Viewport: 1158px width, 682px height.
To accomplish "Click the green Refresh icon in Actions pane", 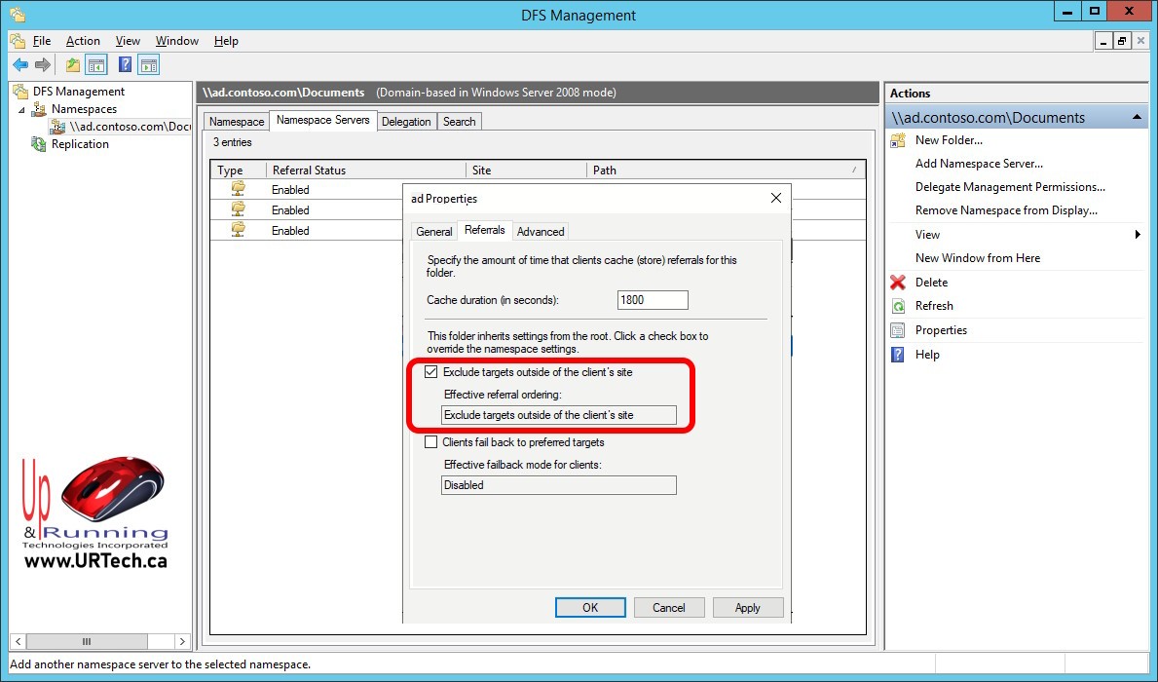I will pyautogui.click(x=898, y=306).
